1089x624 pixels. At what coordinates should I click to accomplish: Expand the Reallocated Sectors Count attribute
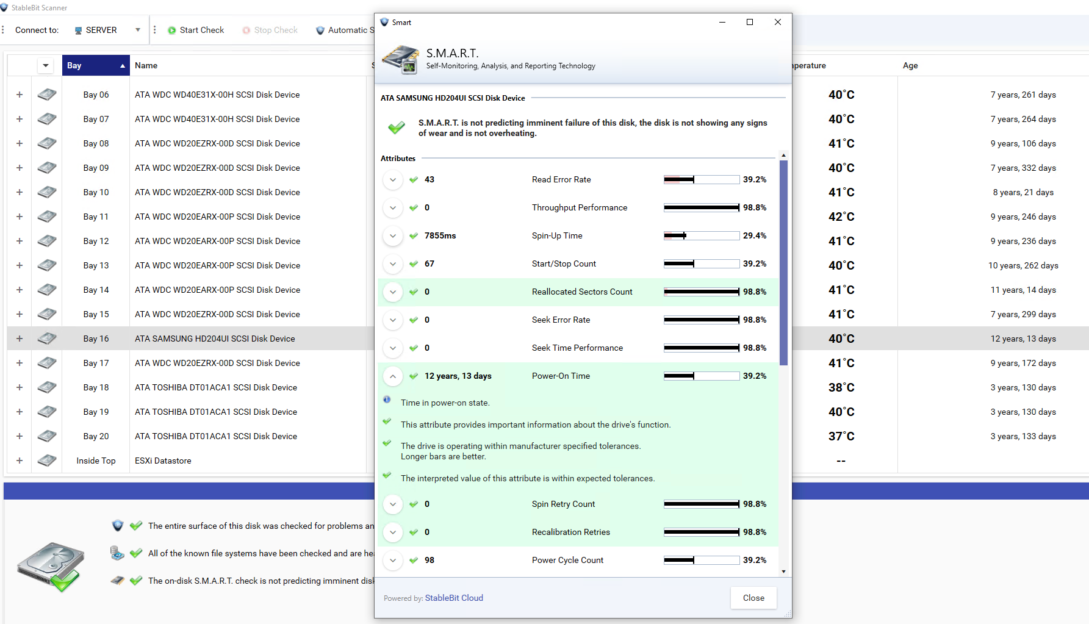[x=393, y=292]
